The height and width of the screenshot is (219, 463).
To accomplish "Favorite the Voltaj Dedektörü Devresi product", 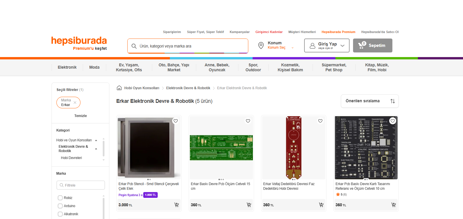I will 320,121.
